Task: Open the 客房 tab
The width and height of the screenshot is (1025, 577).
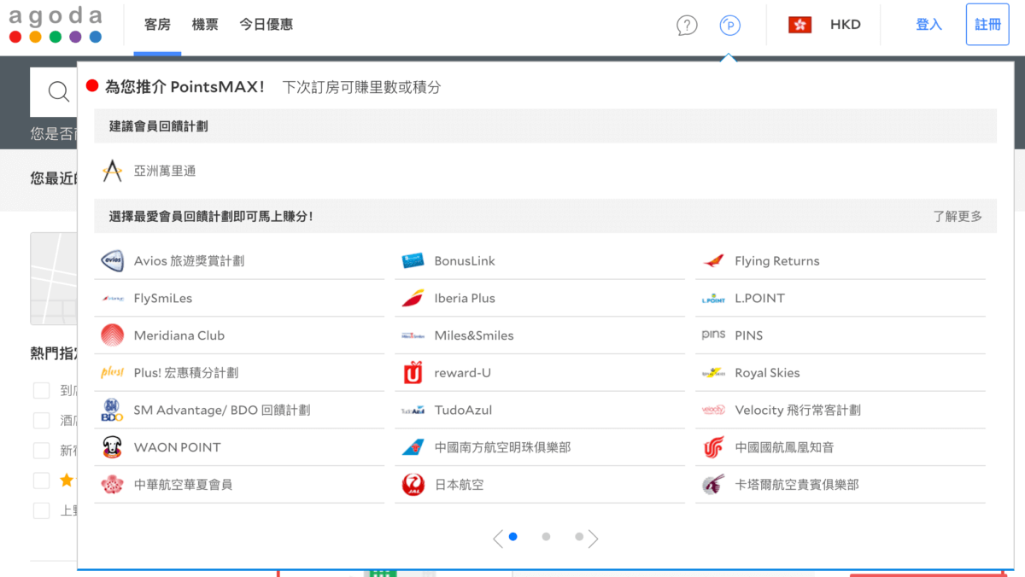Action: click(x=157, y=25)
